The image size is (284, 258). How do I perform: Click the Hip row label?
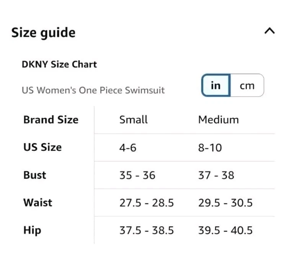(32, 230)
